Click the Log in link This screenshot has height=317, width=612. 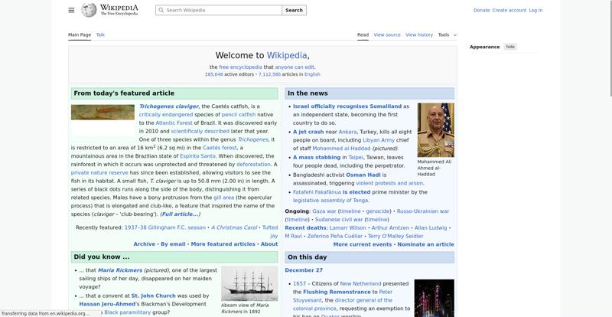point(535,11)
